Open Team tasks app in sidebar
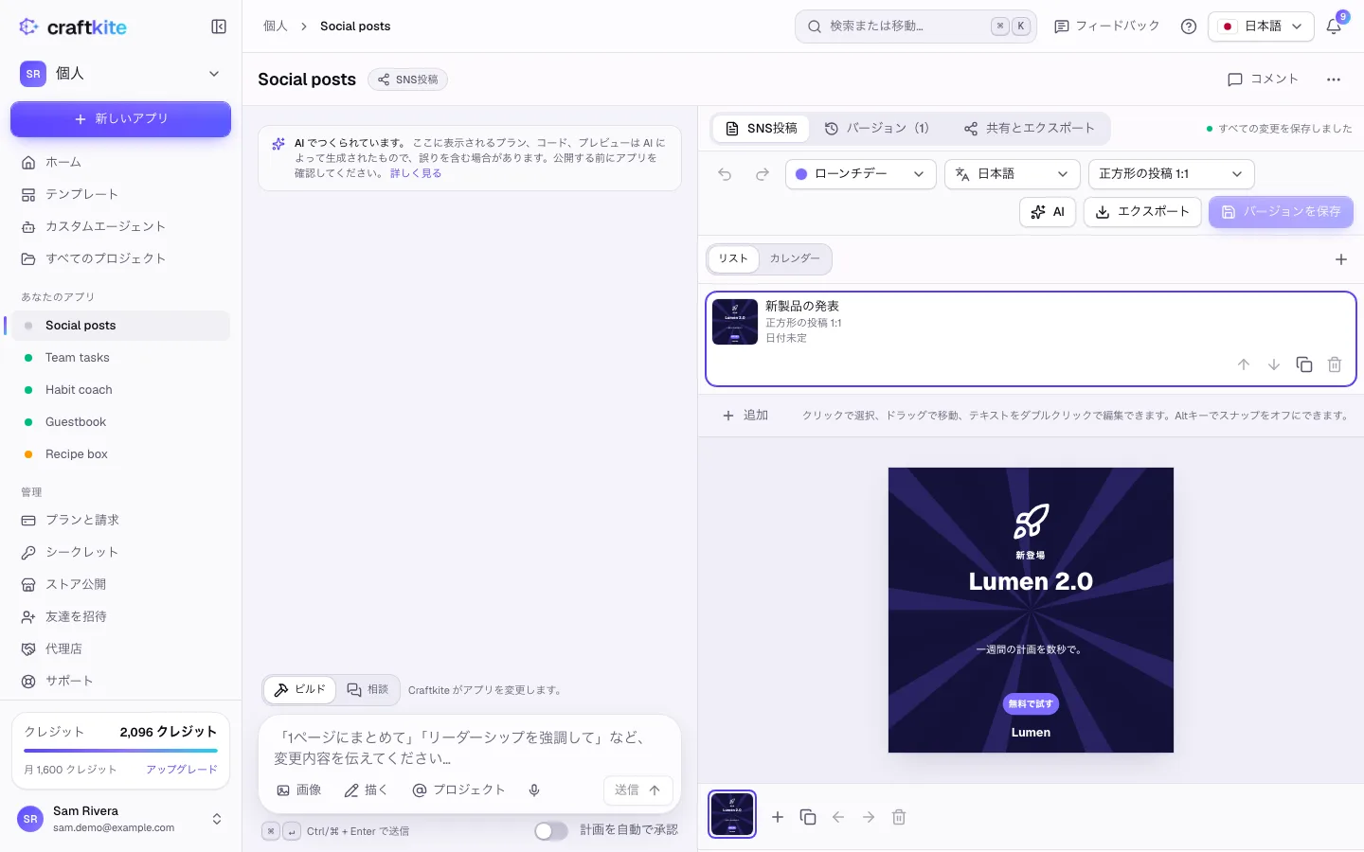 click(120, 358)
